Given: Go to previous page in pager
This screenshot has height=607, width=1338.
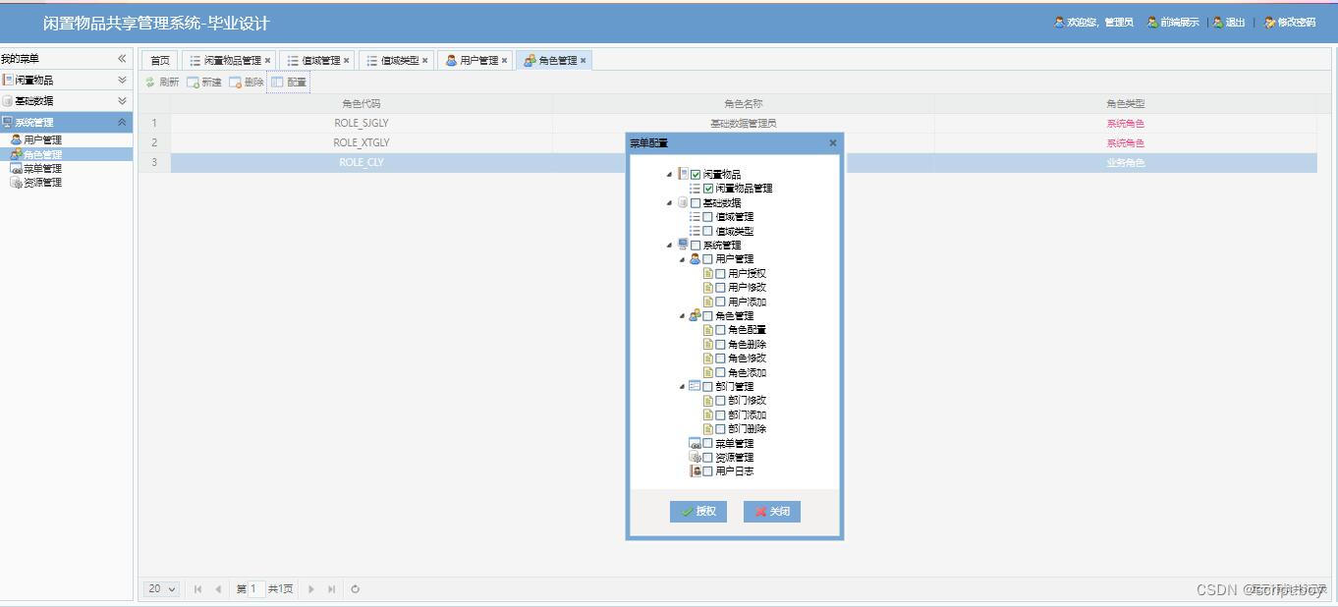Looking at the screenshot, I should point(218,589).
